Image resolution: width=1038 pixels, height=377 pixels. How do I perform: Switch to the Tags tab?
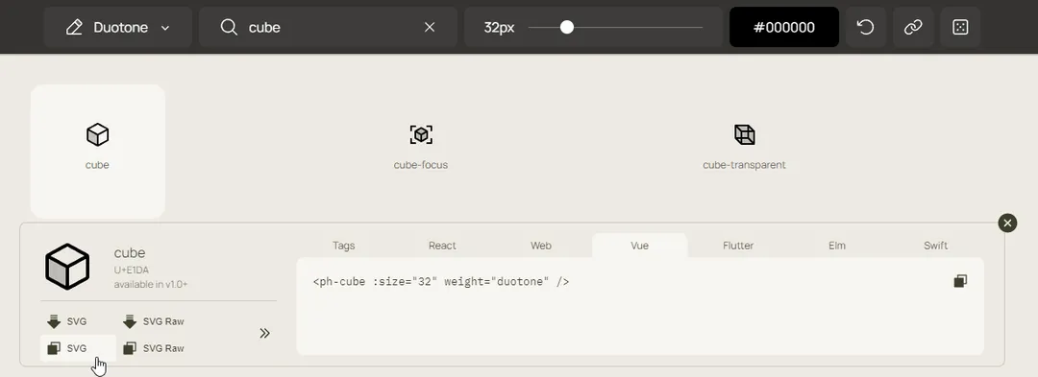(343, 246)
